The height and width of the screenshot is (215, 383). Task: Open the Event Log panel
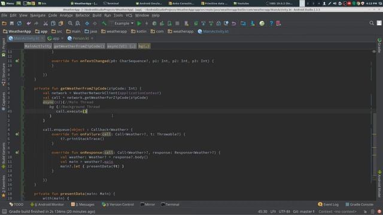pyautogui.click(x=329, y=204)
